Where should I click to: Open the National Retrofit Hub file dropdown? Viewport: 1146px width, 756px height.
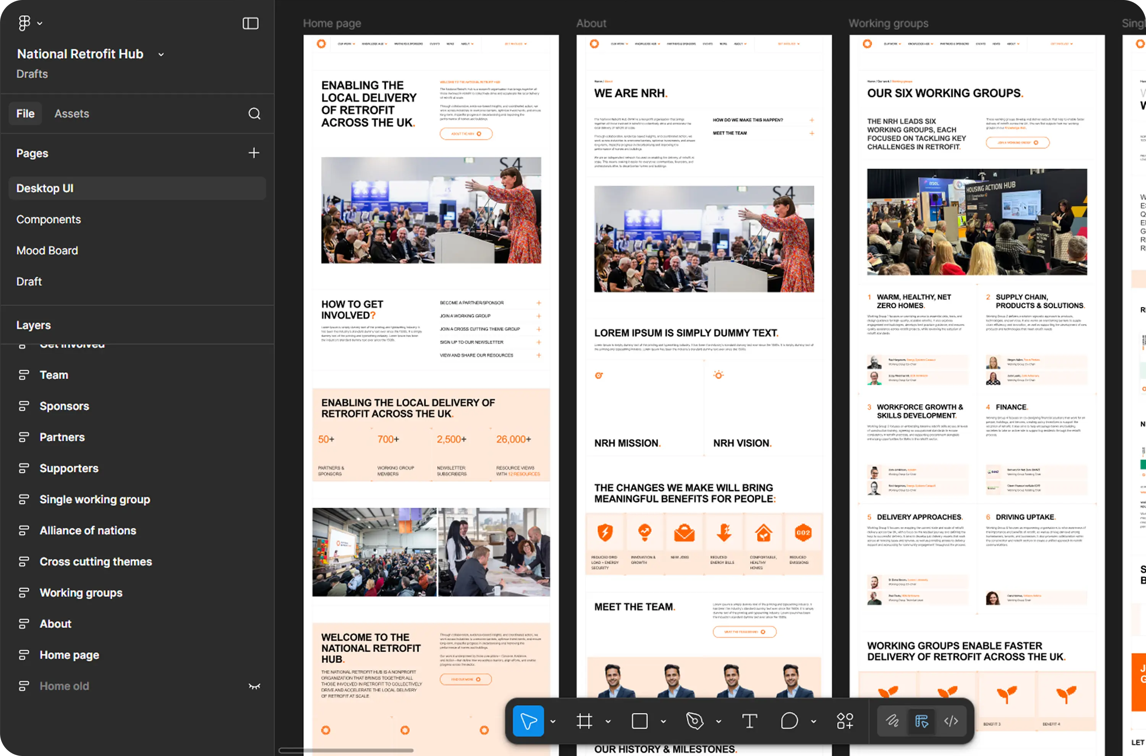161,54
